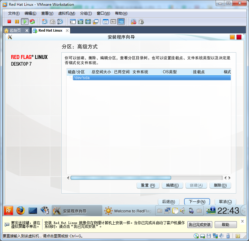Switch to the 起始页 tab
Image resolution: width=249 pixels, height=241 pixels.
coord(15,30)
